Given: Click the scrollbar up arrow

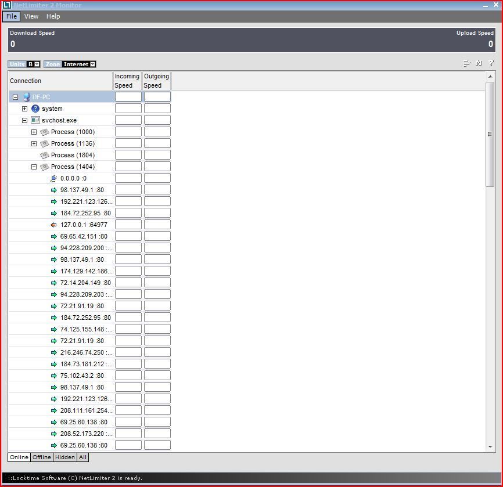Looking at the screenshot, I should [x=490, y=77].
